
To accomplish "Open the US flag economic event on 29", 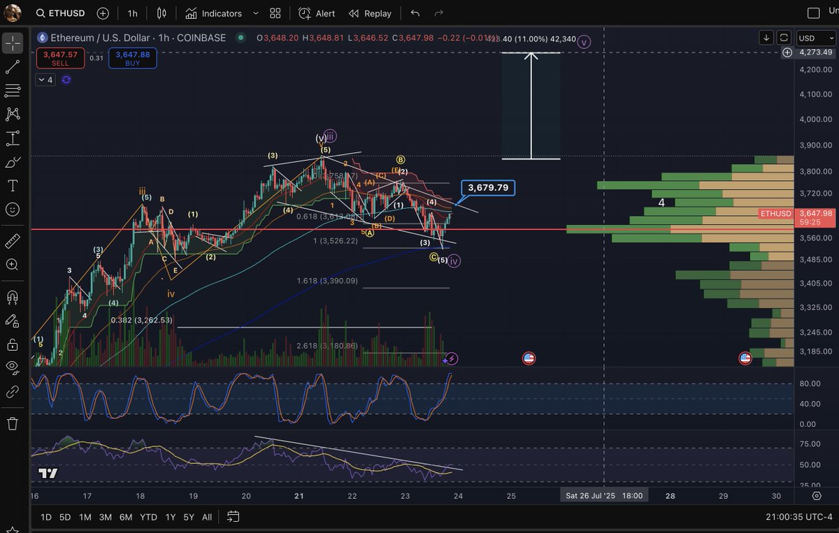I will (745, 358).
